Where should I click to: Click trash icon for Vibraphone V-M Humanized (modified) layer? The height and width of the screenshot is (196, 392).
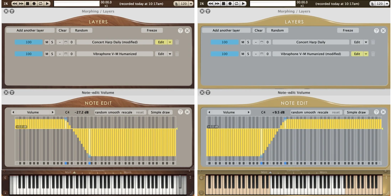tap(373, 54)
